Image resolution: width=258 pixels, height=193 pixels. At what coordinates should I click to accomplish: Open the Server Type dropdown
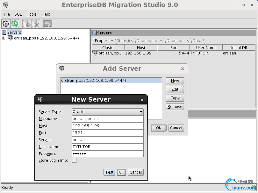click(x=108, y=112)
